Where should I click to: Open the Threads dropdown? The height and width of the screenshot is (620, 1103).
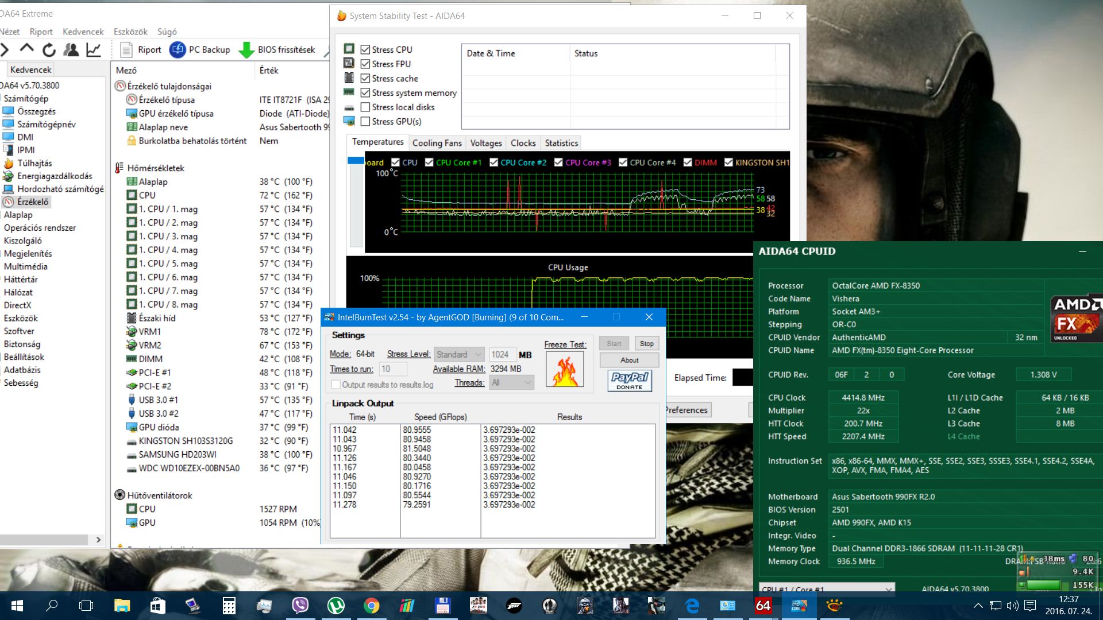(x=511, y=382)
